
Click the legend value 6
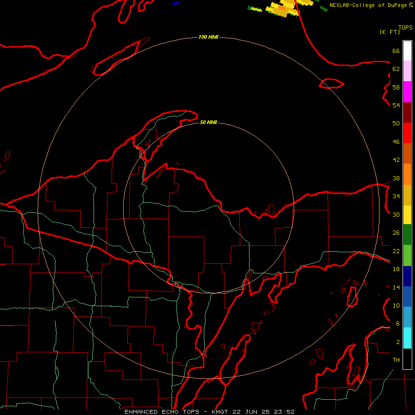[x=398, y=324]
